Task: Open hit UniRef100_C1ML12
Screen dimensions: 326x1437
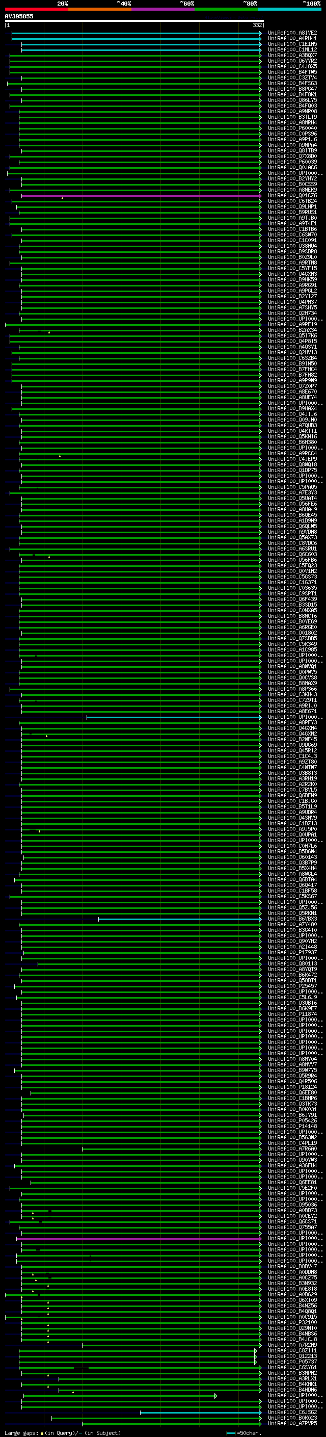Action: pos(292,49)
